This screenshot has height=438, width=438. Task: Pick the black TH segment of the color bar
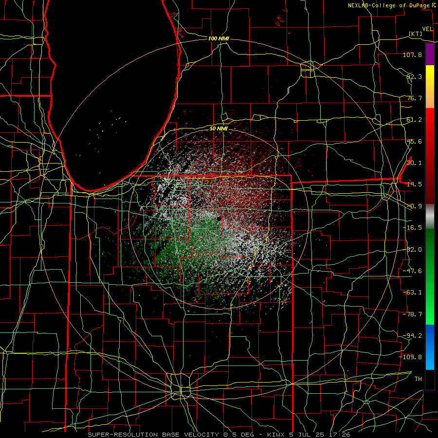[x=430, y=379]
